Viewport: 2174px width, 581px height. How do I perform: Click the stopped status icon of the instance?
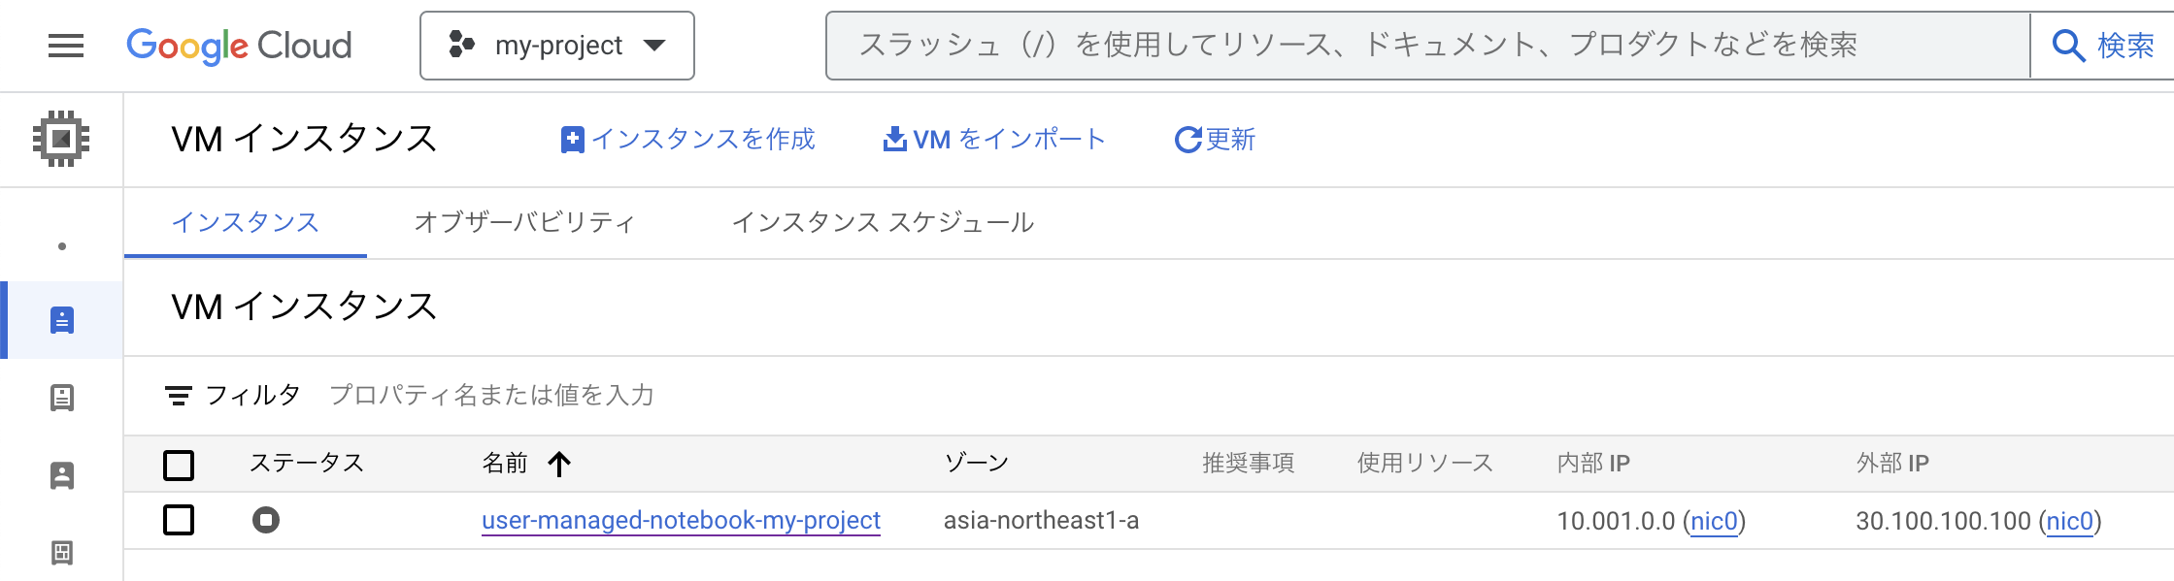pyautogui.click(x=266, y=521)
